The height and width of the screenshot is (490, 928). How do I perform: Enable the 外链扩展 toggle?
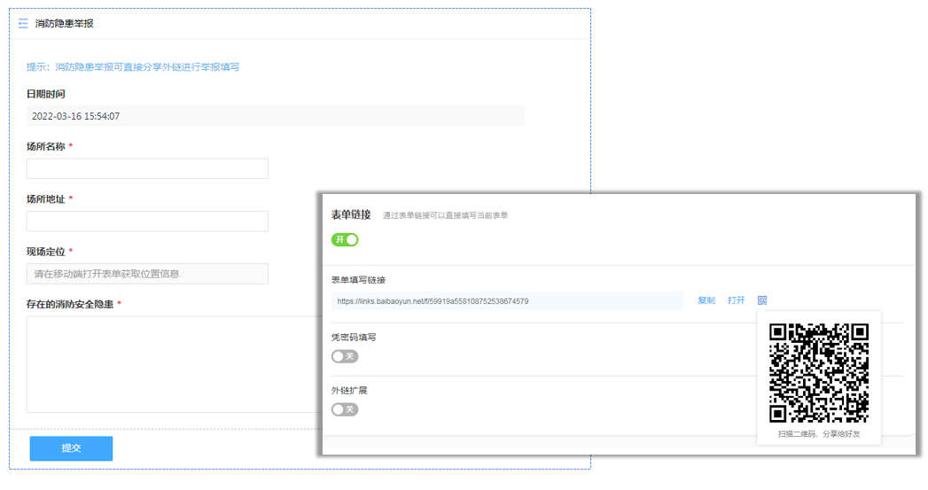click(x=345, y=409)
